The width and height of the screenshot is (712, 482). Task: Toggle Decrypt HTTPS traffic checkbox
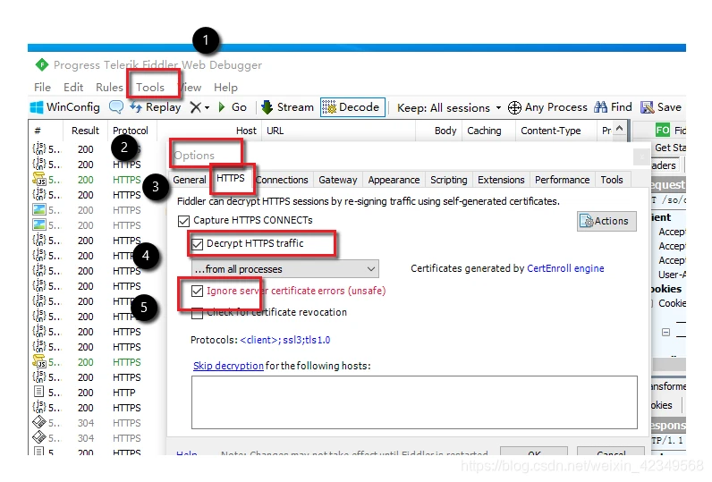tap(197, 244)
